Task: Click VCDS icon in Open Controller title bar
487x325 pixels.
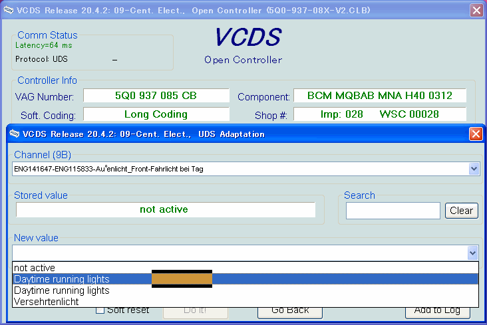Action: pyautogui.click(x=9, y=10)
